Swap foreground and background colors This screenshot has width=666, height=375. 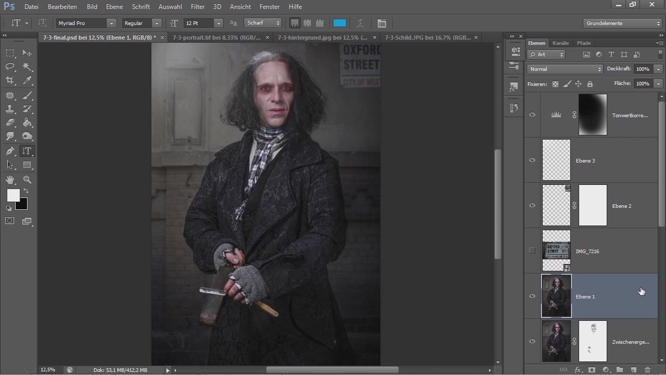[x=26, y=191]
